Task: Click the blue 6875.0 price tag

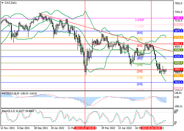Action: point(179,31)
